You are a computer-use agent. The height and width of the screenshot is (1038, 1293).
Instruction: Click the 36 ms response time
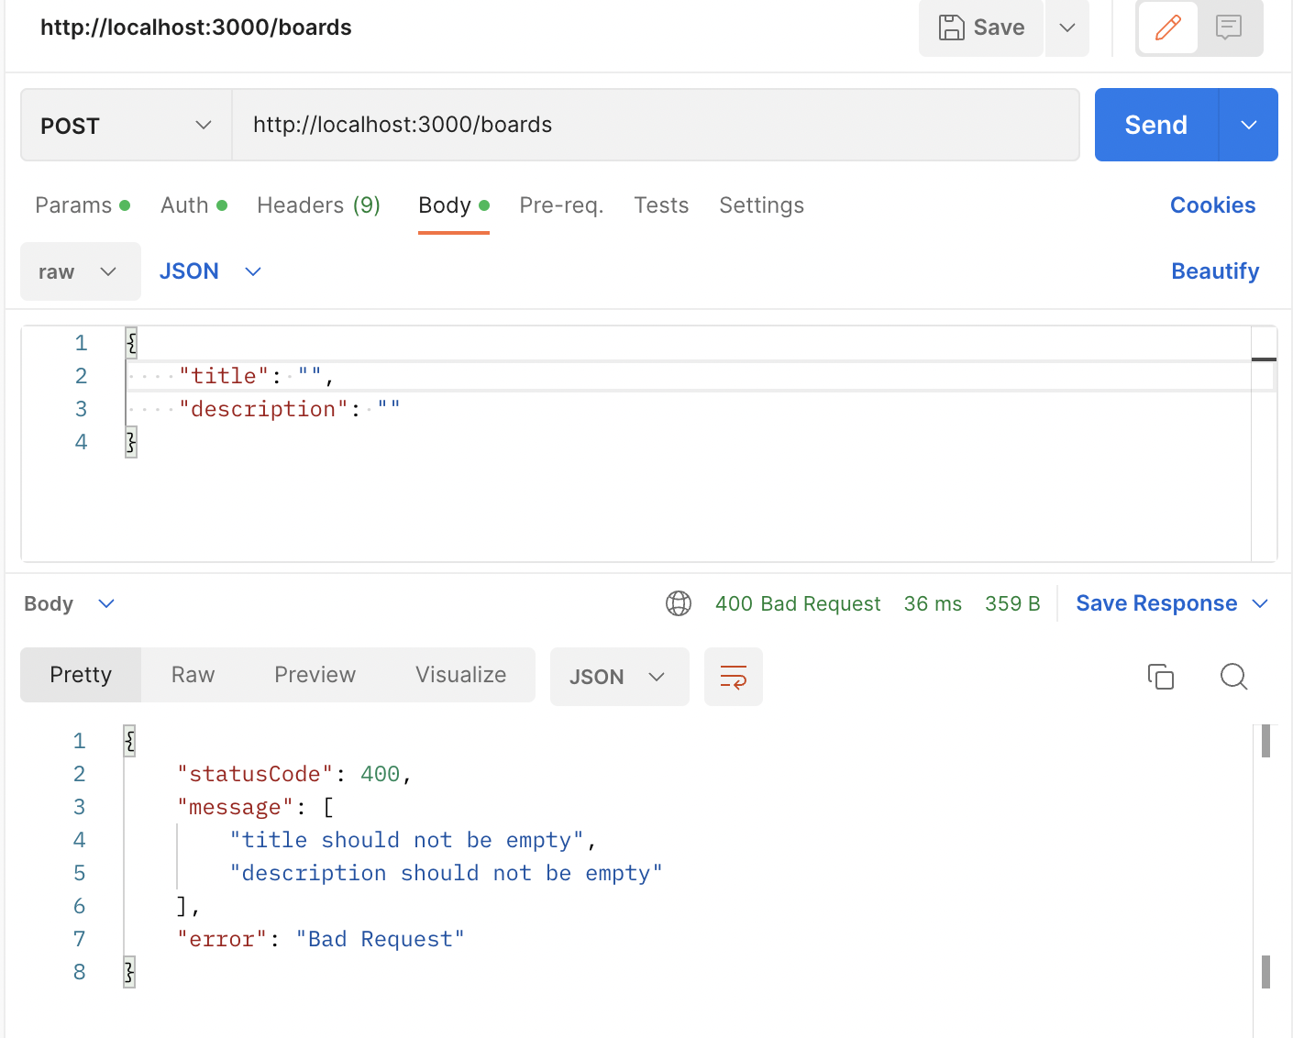click(933, 603)
